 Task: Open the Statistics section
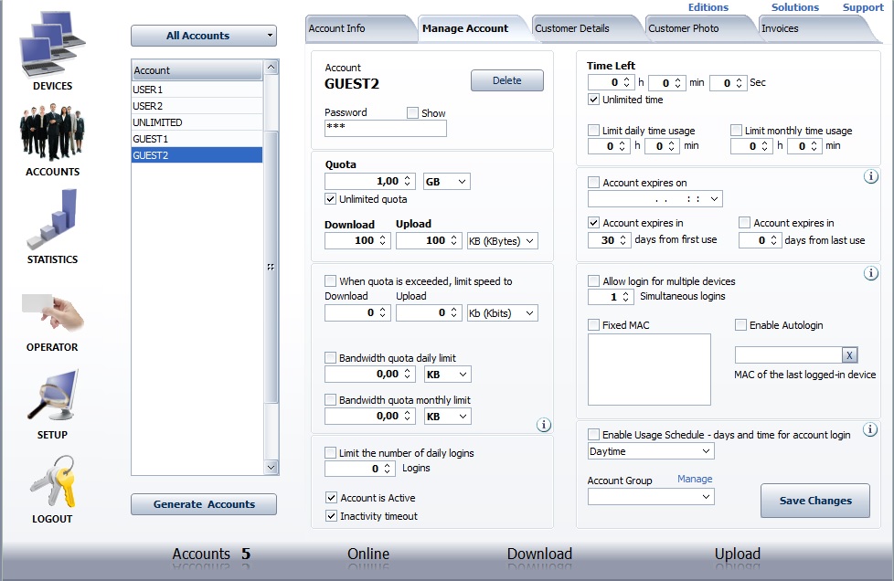pos(52,227)
